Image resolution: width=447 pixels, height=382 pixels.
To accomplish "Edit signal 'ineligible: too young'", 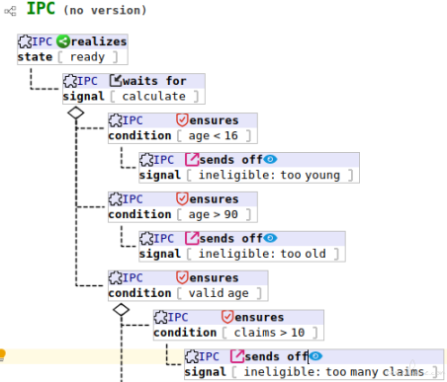I will pyautogui.click(x=269, y=175).
